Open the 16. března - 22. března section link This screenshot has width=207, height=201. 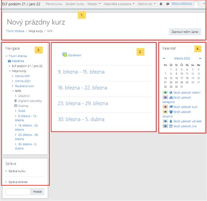click(x=83, y=88)
